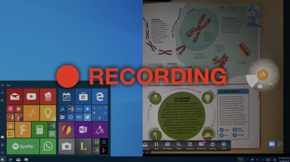This screenshot has width=290, height=162.
Task: Select the Zoom magnifier tool
Action: pyautogui.click(x=179, y=145)
